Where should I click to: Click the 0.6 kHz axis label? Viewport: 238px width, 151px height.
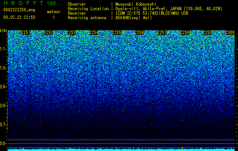tap(3, 143)
